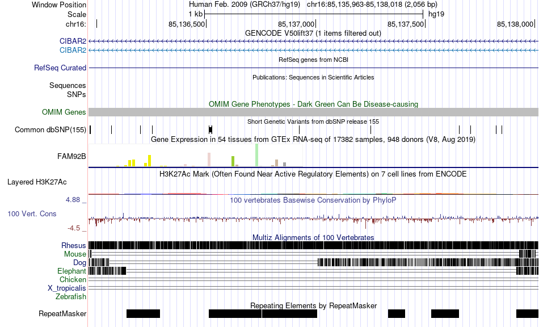Click the shortest RepeatMasker block
Image resolution: width=539 pixels, height=327 pixels.
coord(397,313)
